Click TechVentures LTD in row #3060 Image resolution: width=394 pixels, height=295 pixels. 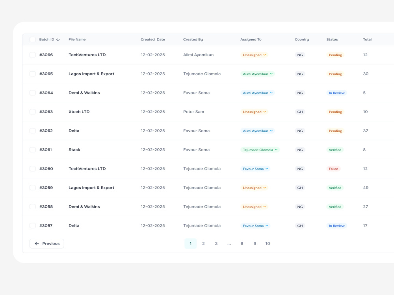(87, 169)
